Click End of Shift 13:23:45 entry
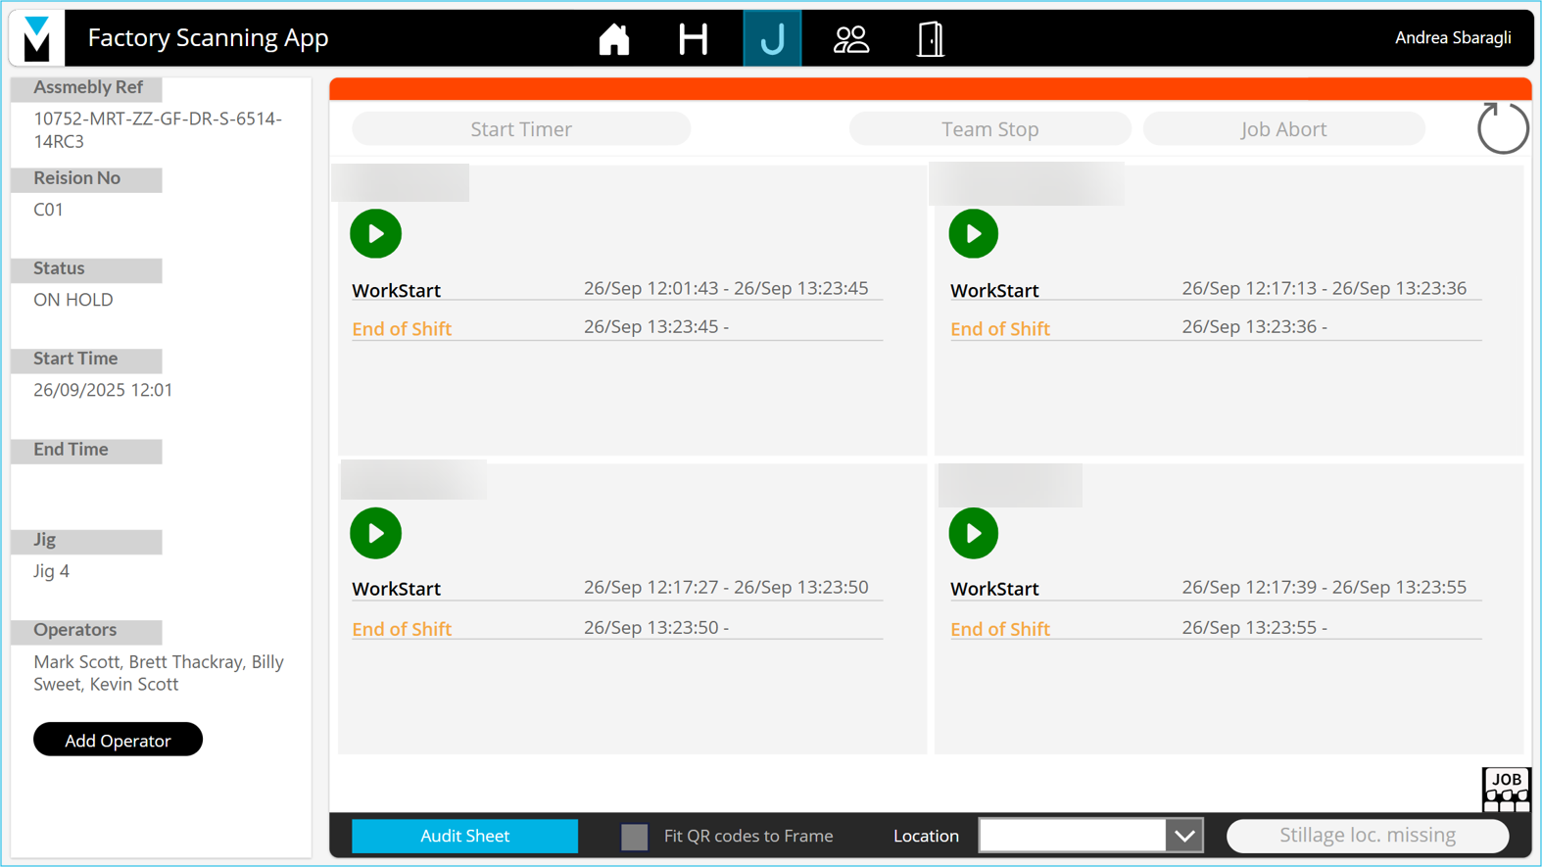 pyautogui.click(x=617, y=328)
